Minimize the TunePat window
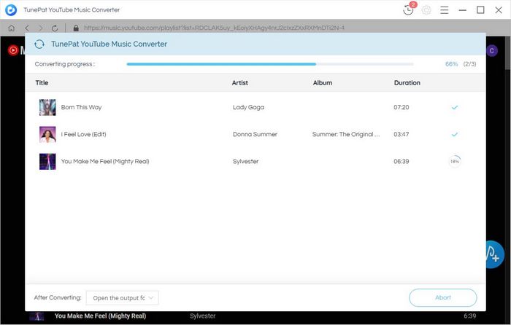Image resolution: width=511 pixels, height=325 pixels. [x=462, y=10]
